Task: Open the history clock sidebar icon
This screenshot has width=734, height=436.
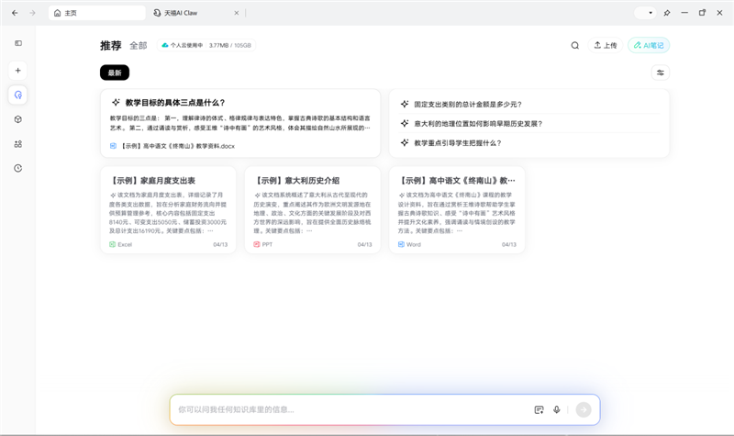Action: pyautogui.click(x=17, y=168)
